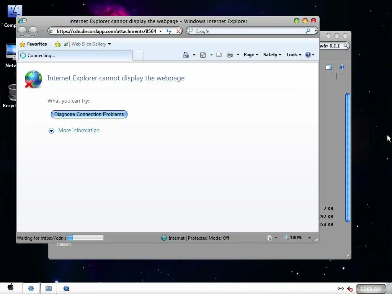Open the Network desktop icon
This screenshot has width=392, height=294.
[x=10, y=56]
